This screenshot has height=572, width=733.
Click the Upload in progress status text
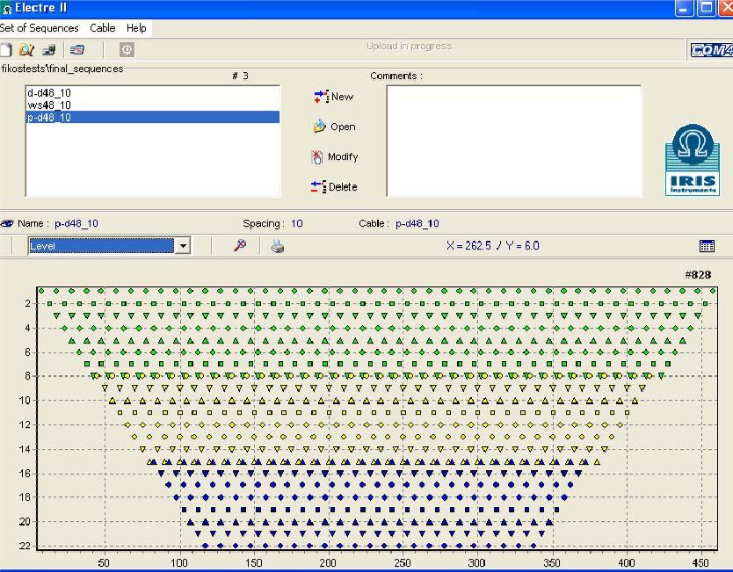[x=409, y=46]
